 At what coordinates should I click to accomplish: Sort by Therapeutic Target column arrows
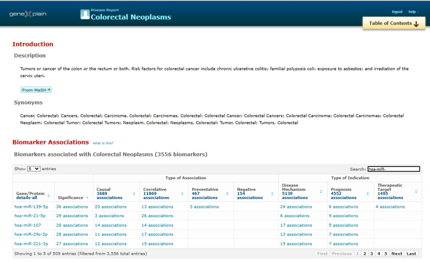pos(416,192)
